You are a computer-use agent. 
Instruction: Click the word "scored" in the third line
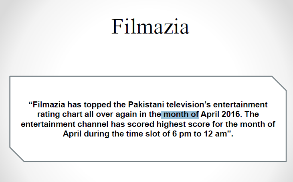point(141,124)
